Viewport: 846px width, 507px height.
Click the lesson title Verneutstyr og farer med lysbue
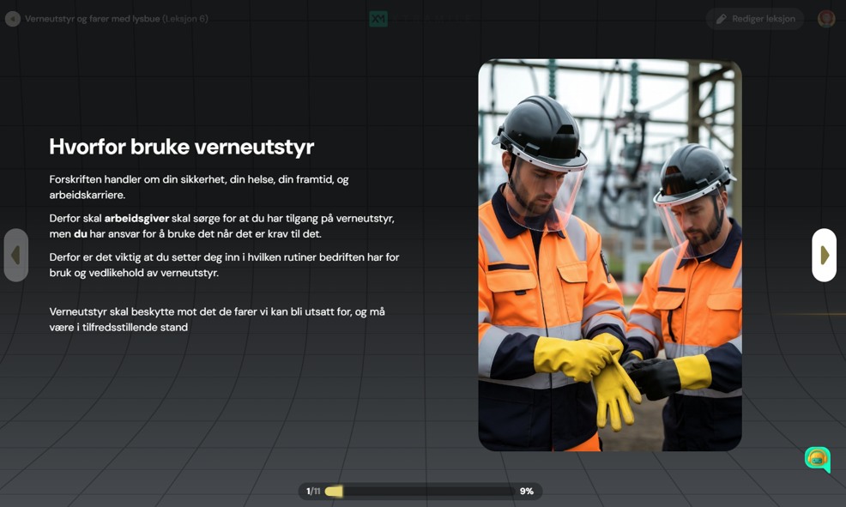click(92, 19)
